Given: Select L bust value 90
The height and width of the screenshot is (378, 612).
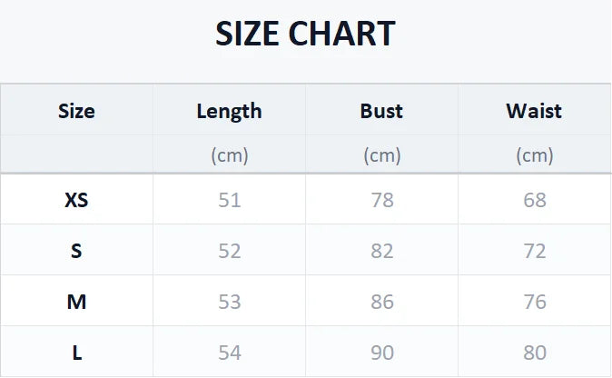Looking at the screenshot, I should (x=382, y=353).
